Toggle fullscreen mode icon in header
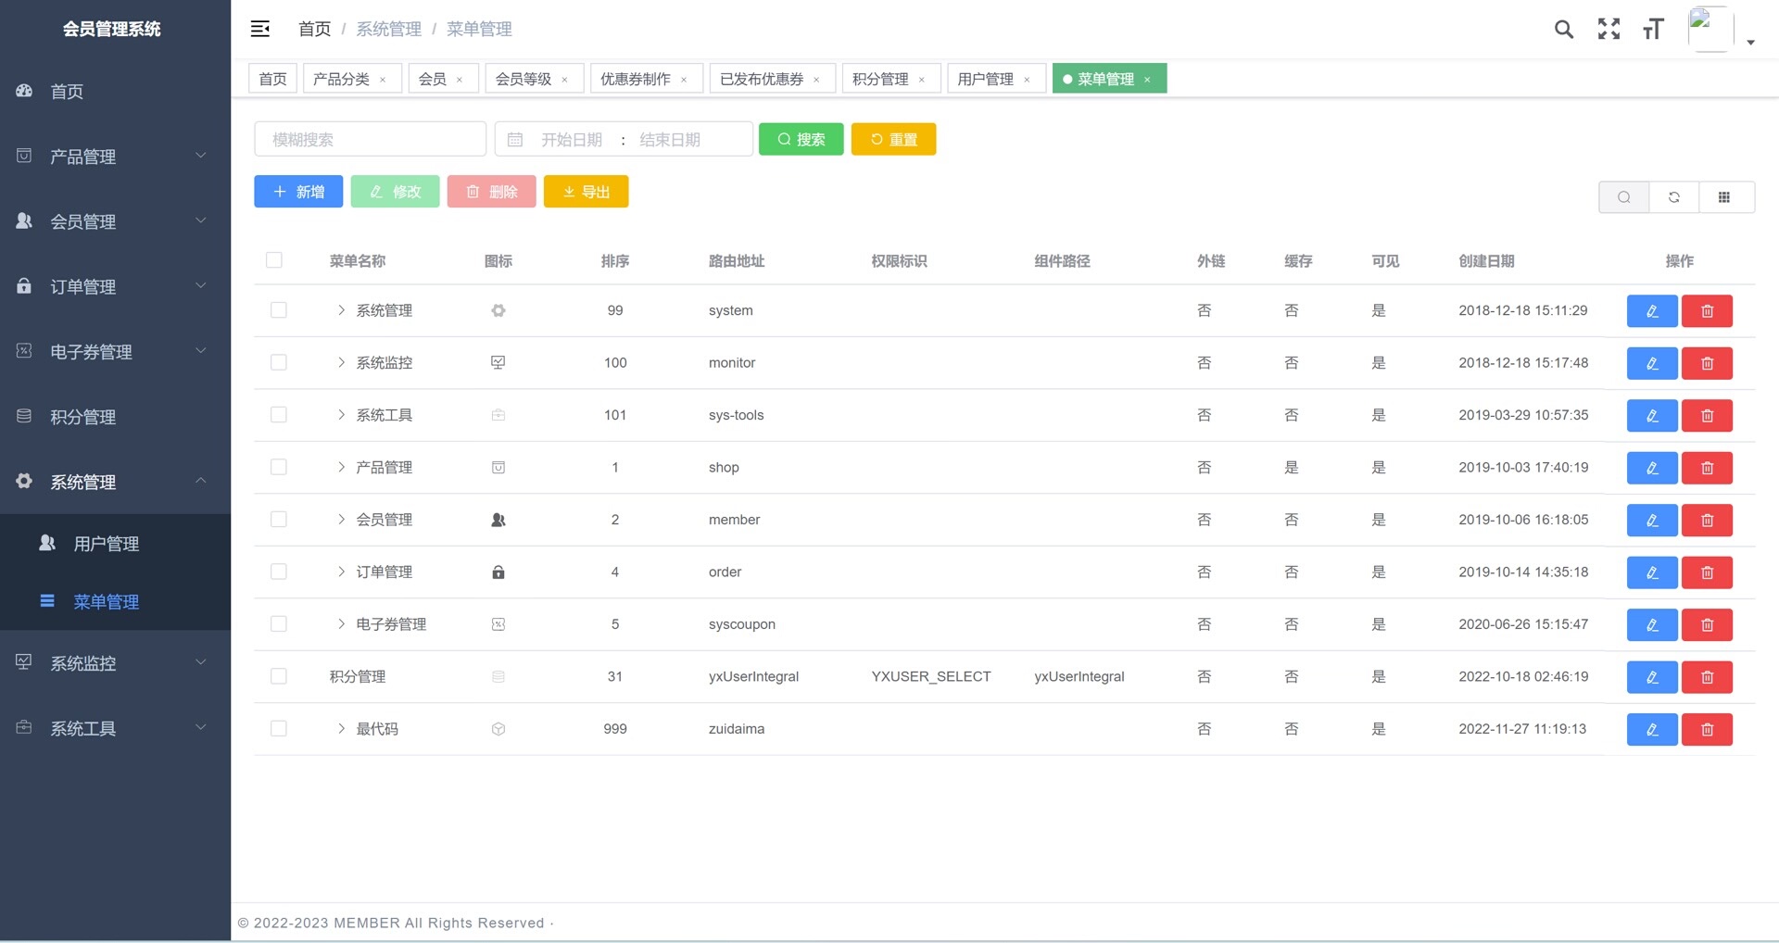The width and height of the screenshot is (1779, 943). point(1609,30)
